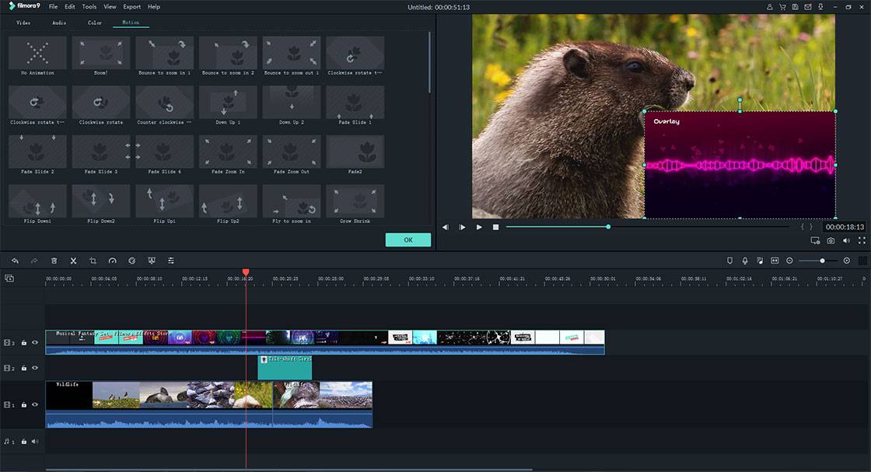The image size is (871, 472).
Task: Open the Color tuning tool icon
Action: (131, 260)
